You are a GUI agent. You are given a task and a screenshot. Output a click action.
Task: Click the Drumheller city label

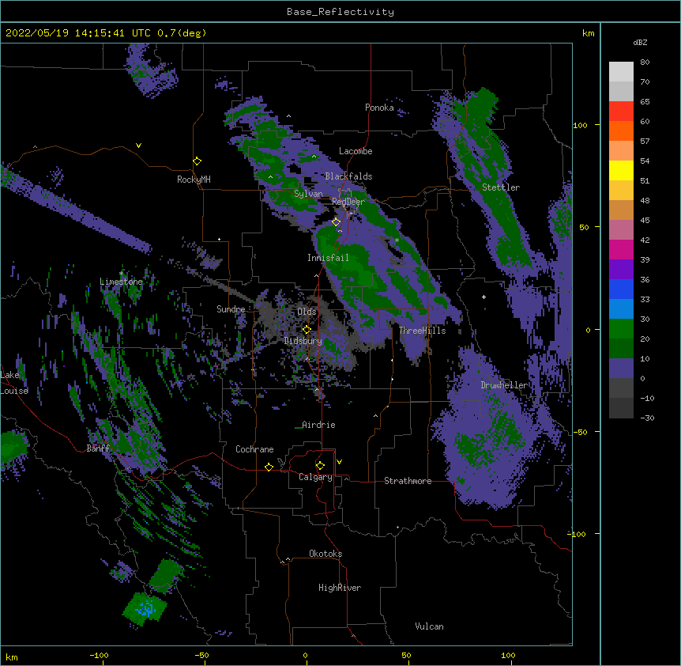click(x=504, y=385)
